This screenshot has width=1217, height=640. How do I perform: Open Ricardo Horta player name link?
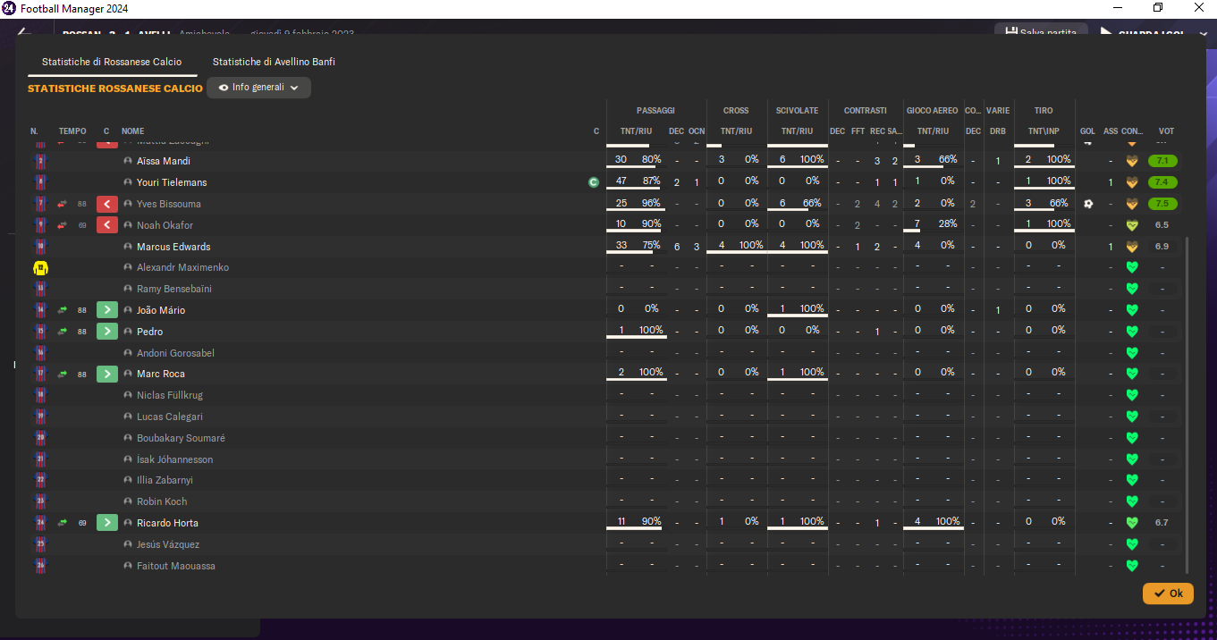click(x=167, y=523)
